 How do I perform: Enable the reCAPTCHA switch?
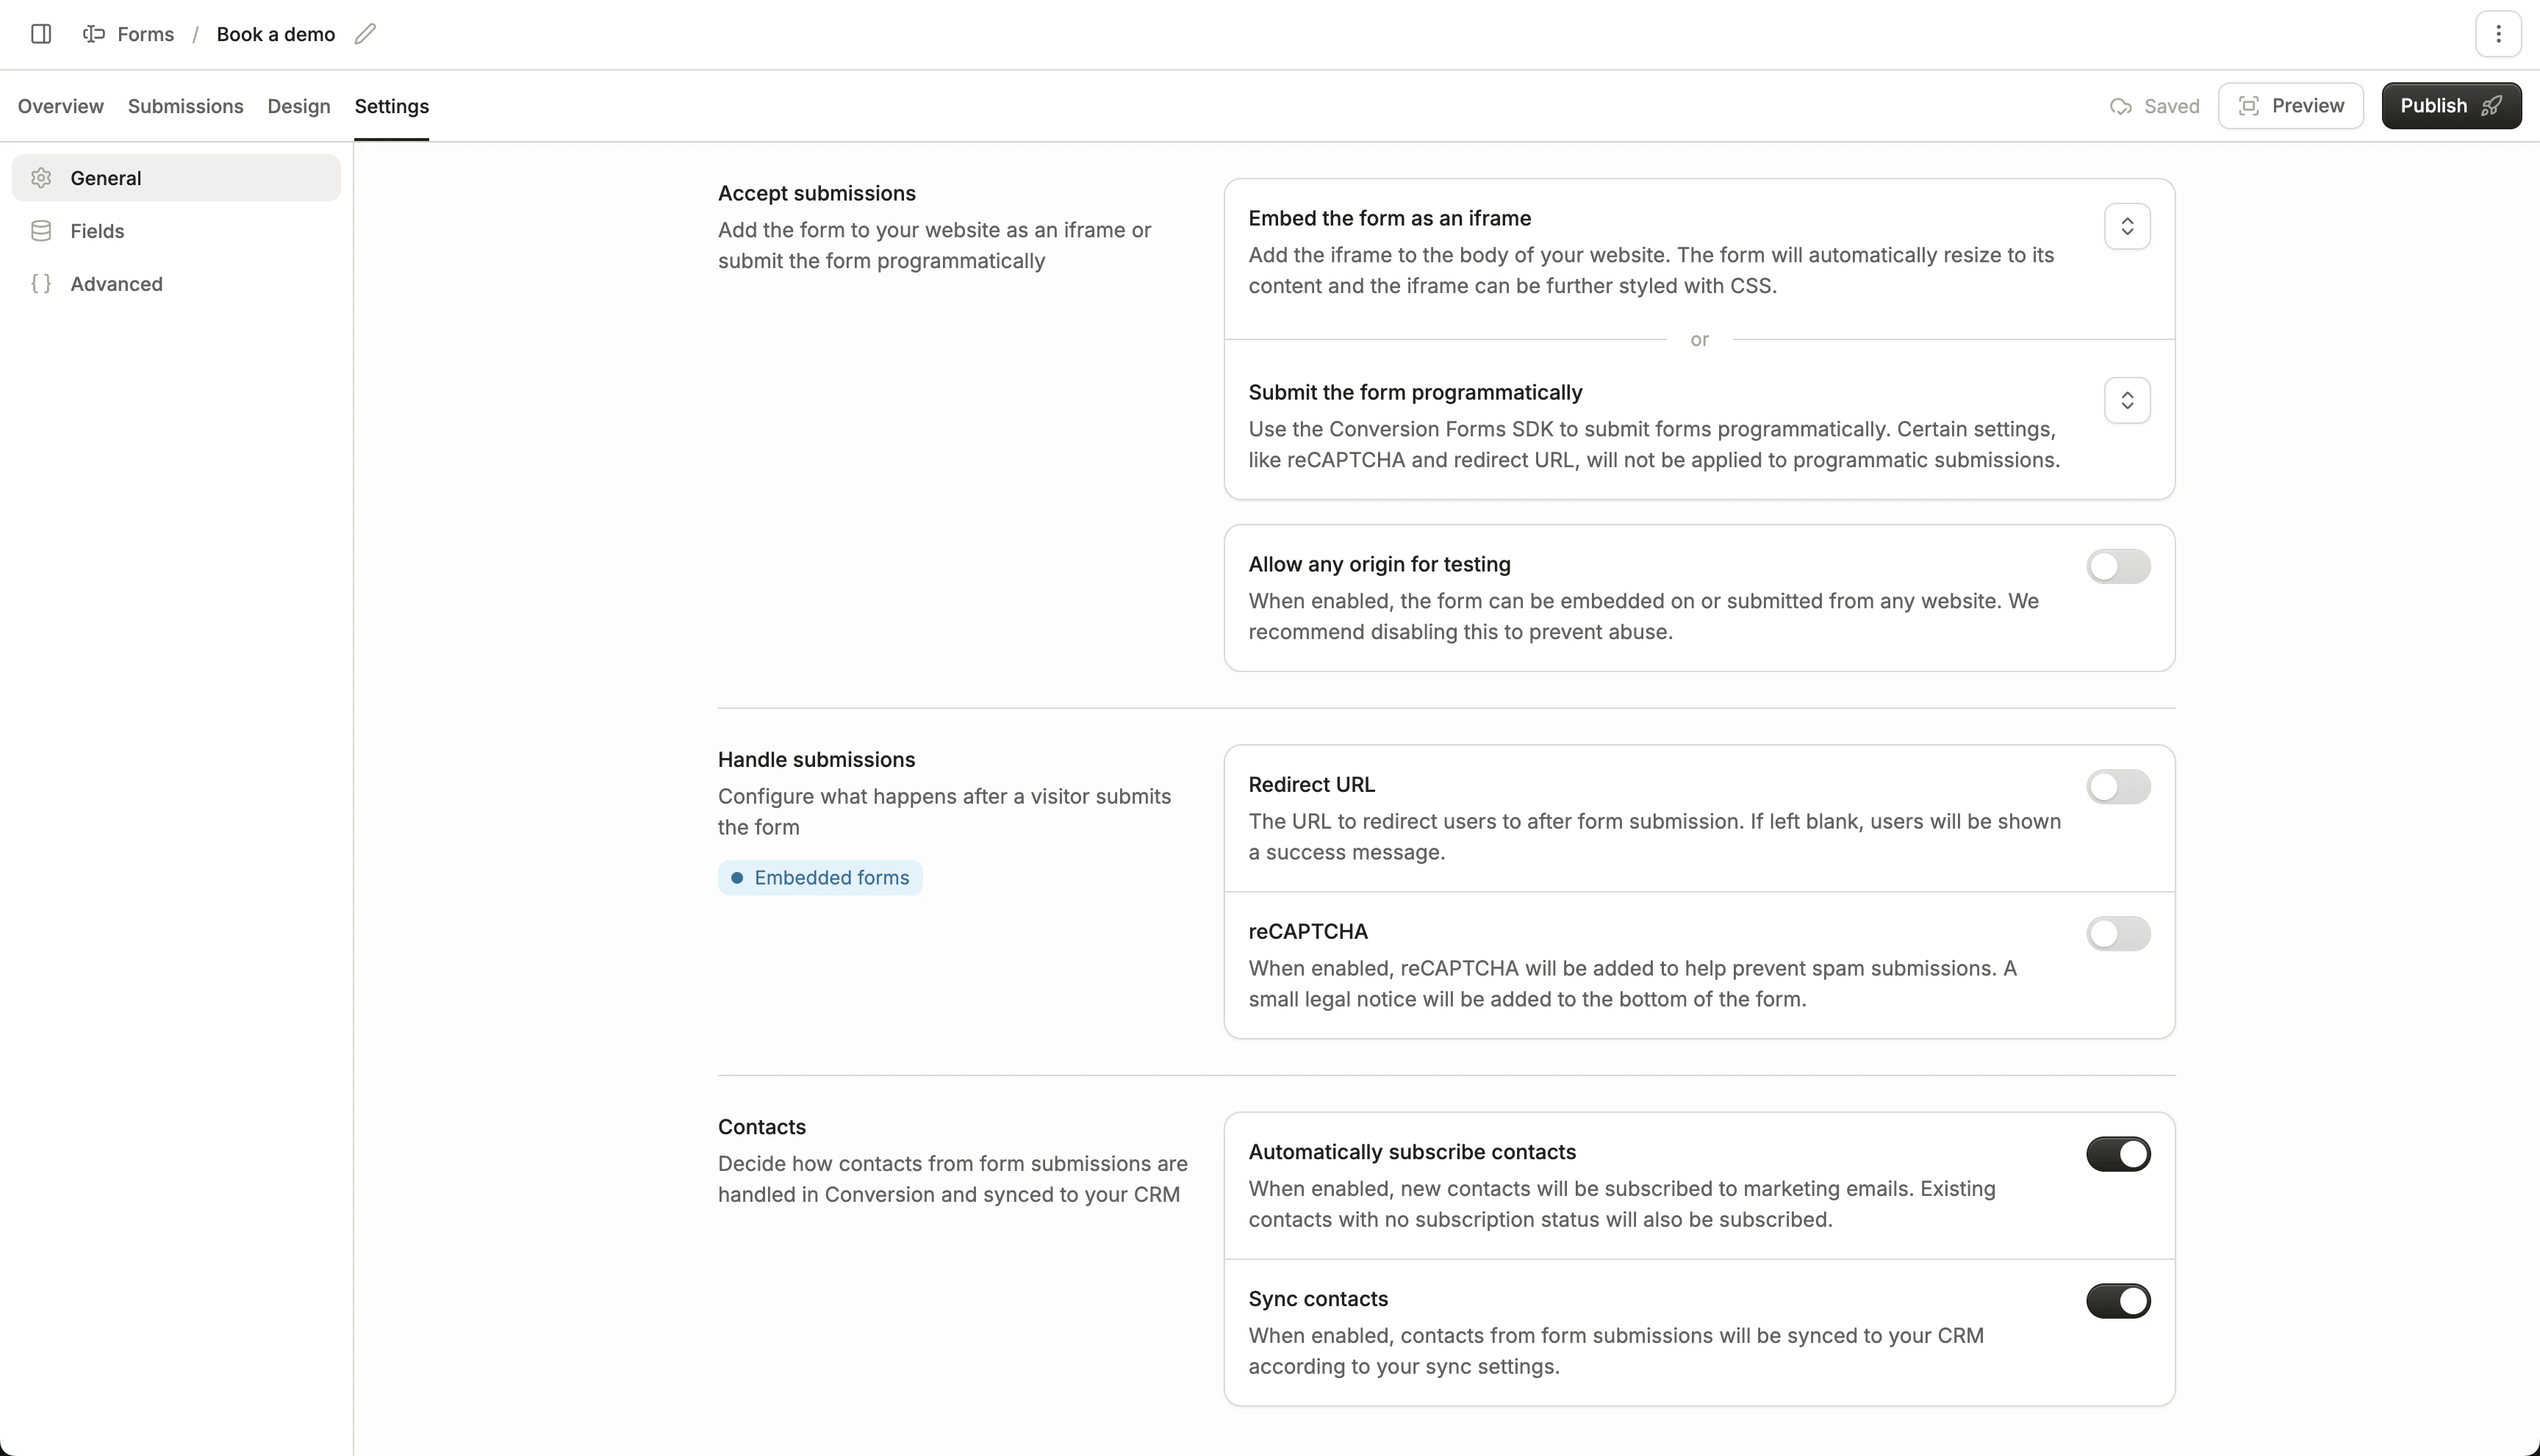pyautogui.click(x=2118, y=934)
